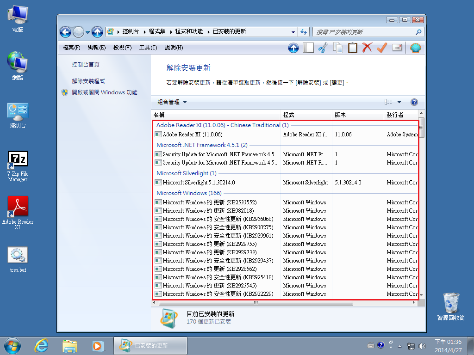Click the vertical scrollbar thumb of the updates list

pos(421,128)
